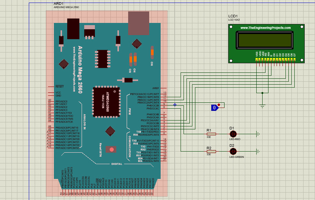Select the ARD1 component reference label

click(x=59, y=4)
